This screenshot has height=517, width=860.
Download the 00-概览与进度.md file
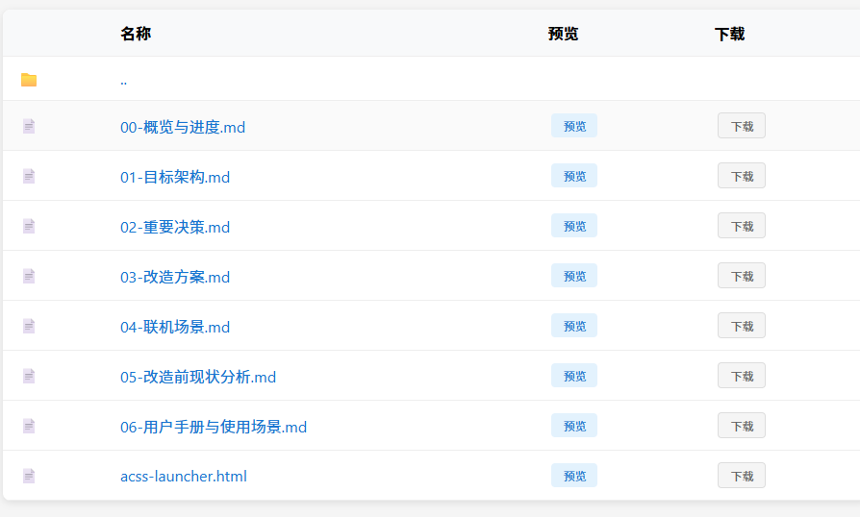click(742, 126)
